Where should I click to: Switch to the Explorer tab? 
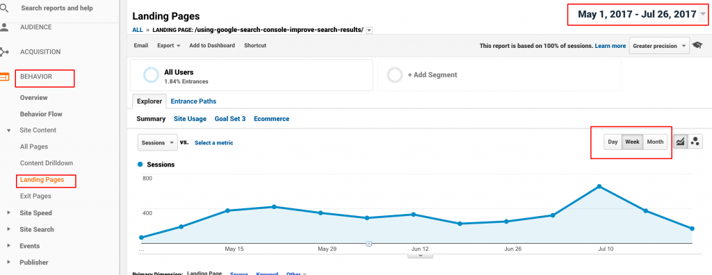tap(149, 101)
